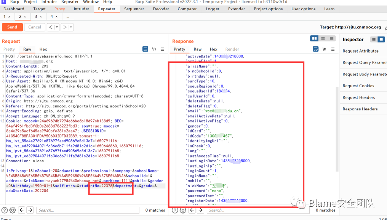Open the Decoder tab
The width and height of the screenshot is (387, 220).
pyautogui.click(x=161, y=9)
